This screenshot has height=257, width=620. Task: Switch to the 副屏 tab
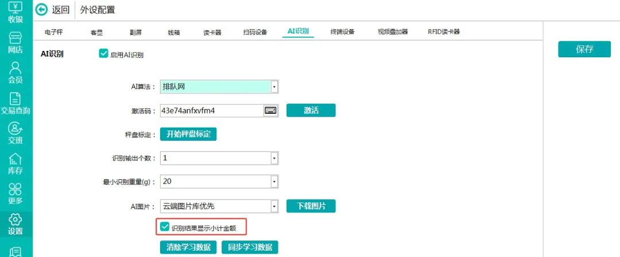[x=135, y=32]
